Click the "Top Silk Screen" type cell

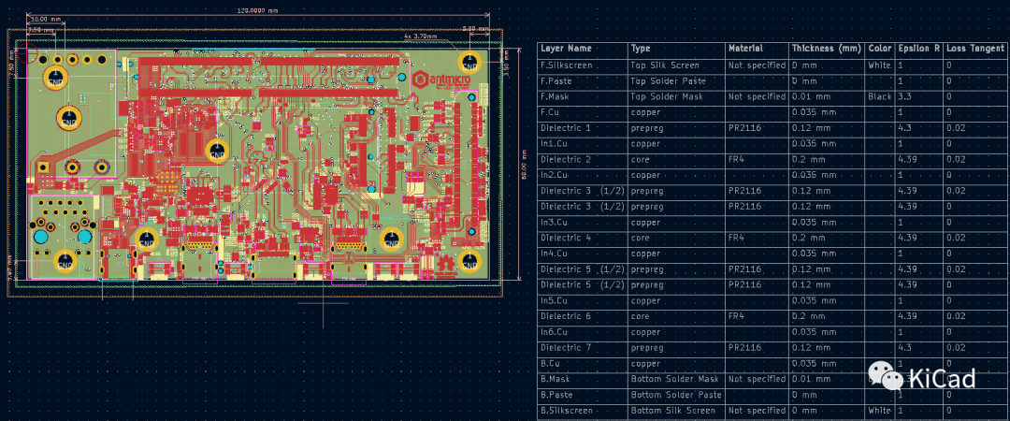coord(677,65)
